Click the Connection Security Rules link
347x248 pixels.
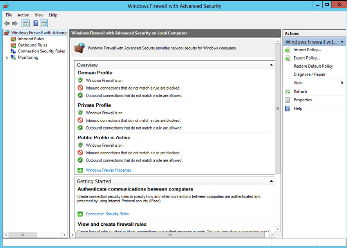tap(107, 214)
